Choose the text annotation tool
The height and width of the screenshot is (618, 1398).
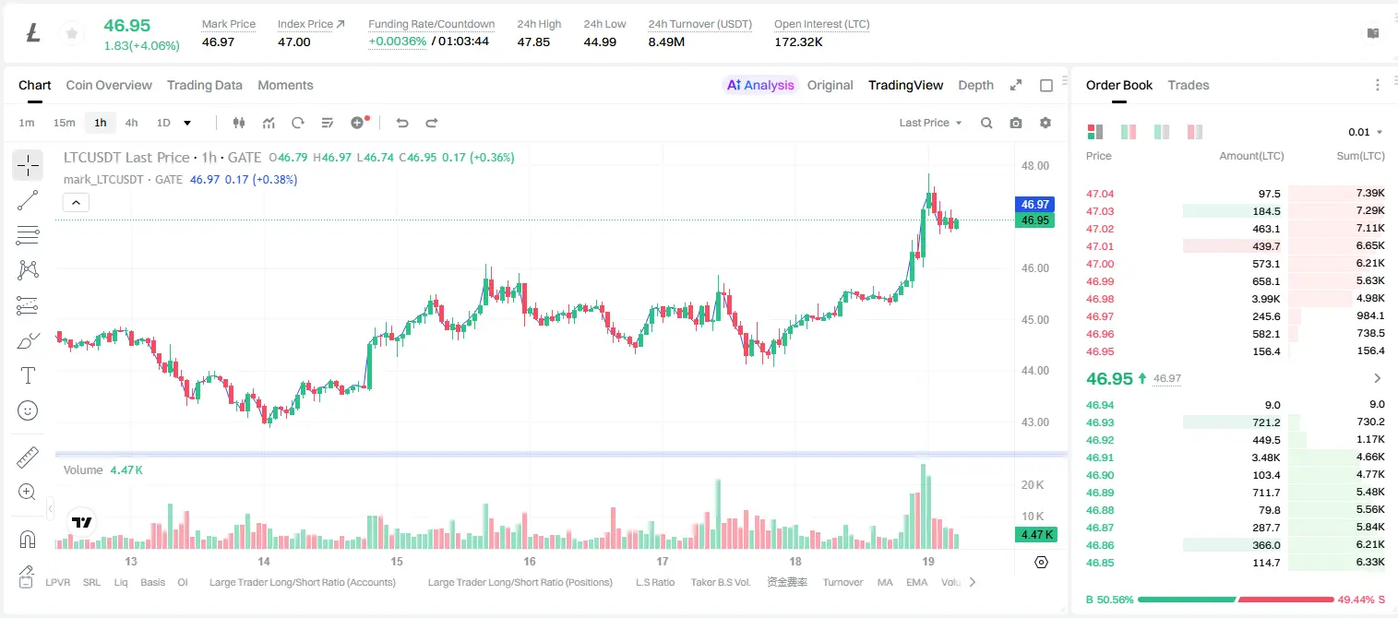coord(28,375)
